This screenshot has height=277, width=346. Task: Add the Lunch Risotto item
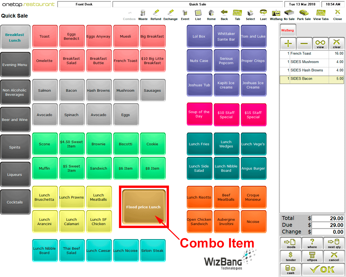(x=199, y=197)
